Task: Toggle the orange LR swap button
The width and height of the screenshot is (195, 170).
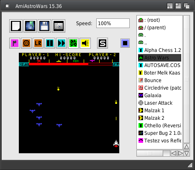Action: (x=38, y=43)
